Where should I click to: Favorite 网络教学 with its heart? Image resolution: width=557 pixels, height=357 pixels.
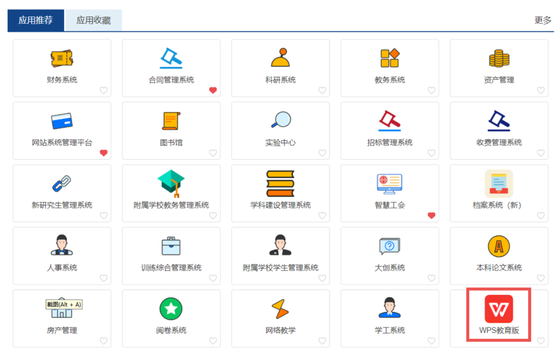tap(322, 341)
